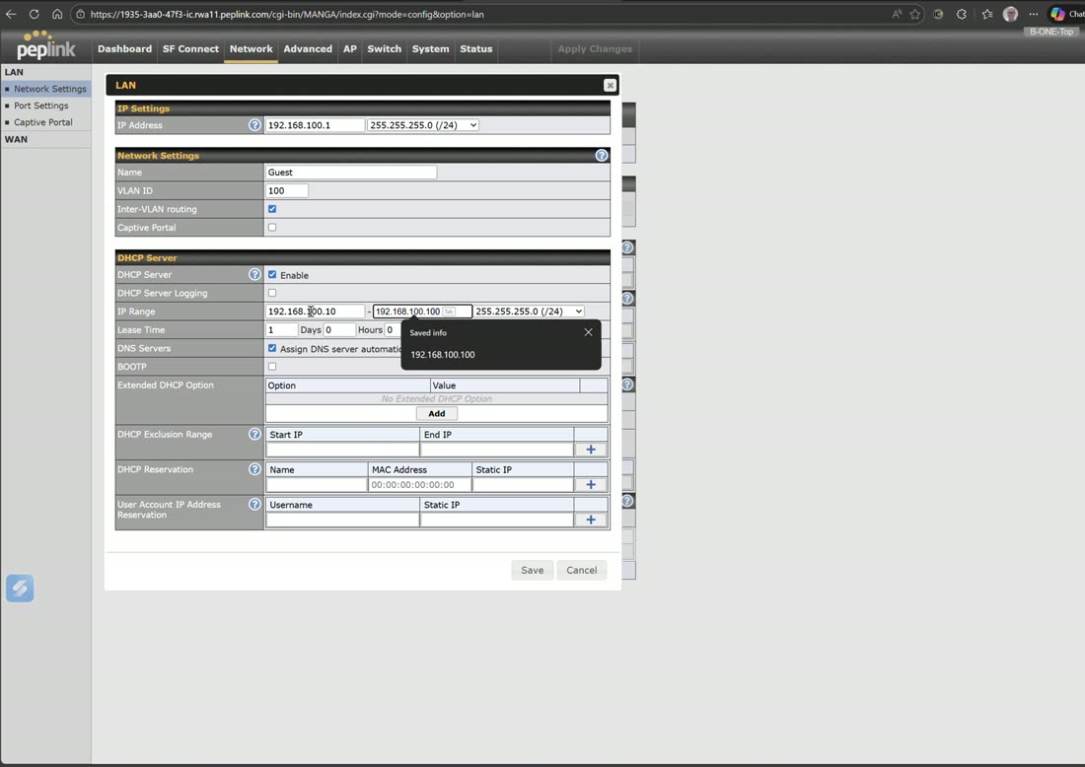Dismiss the Saved info popup
The image size is (1085, 767).
(x=588, y=332)
